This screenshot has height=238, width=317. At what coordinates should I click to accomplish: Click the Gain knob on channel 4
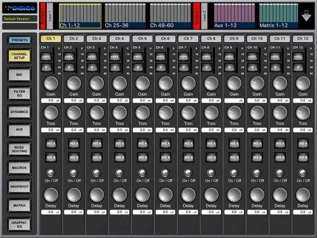tap(120, 84)
